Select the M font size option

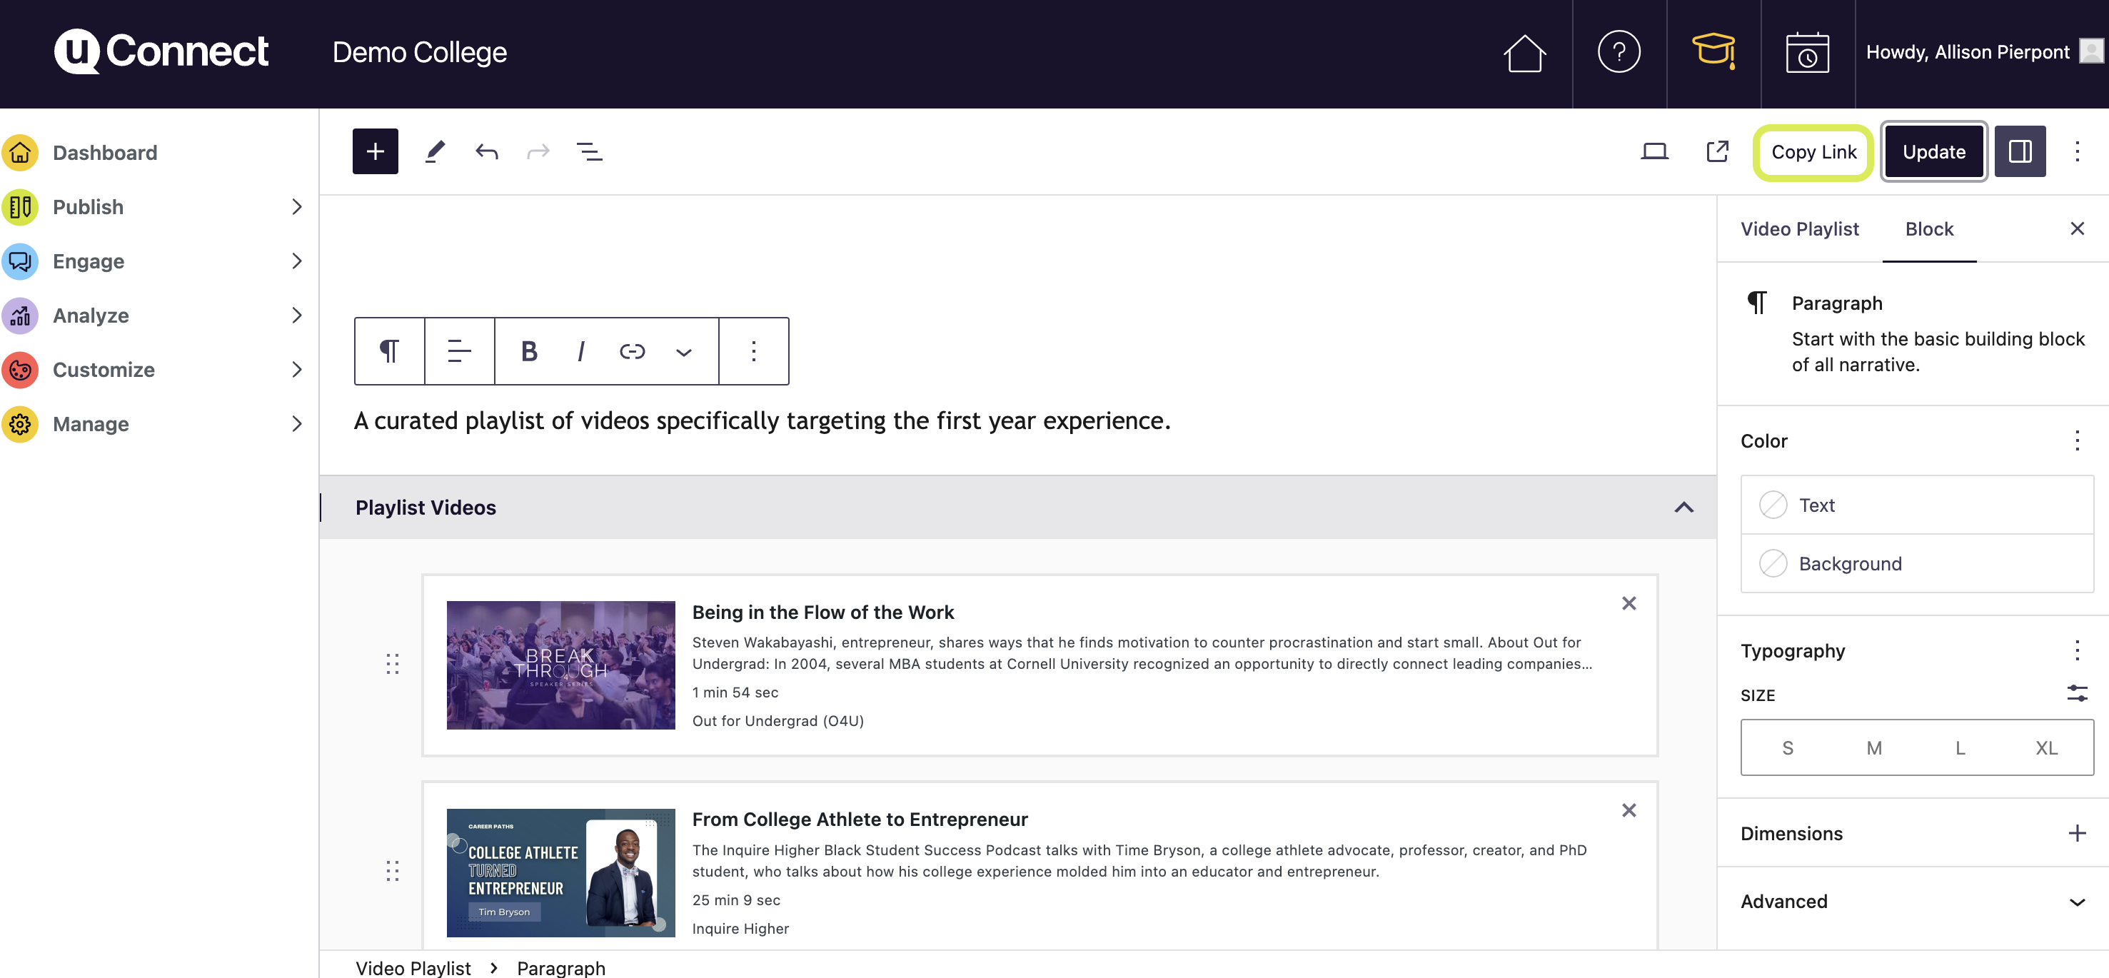tap(1873, 747)
